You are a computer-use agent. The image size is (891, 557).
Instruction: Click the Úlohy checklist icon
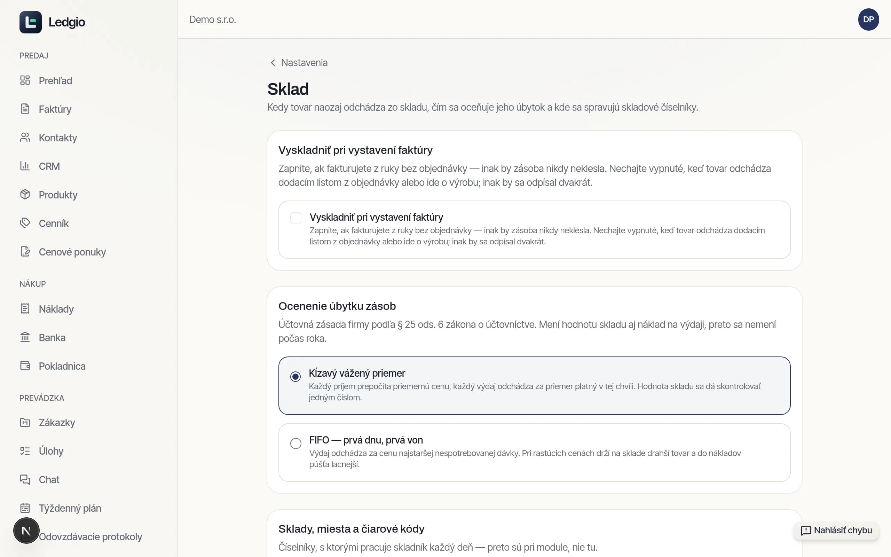point(25,451)
